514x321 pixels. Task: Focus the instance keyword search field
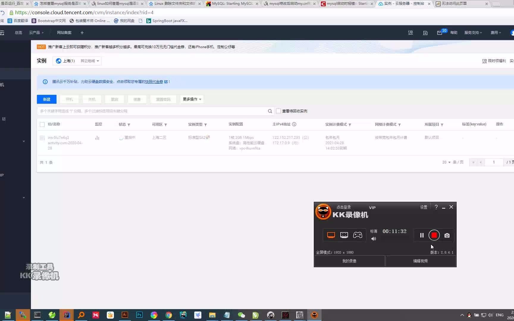click(x=152, y=111)
